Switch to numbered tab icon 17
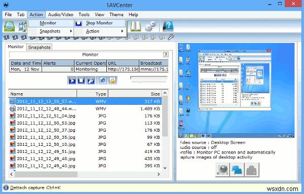304x194 pixels. pos(145,37)
